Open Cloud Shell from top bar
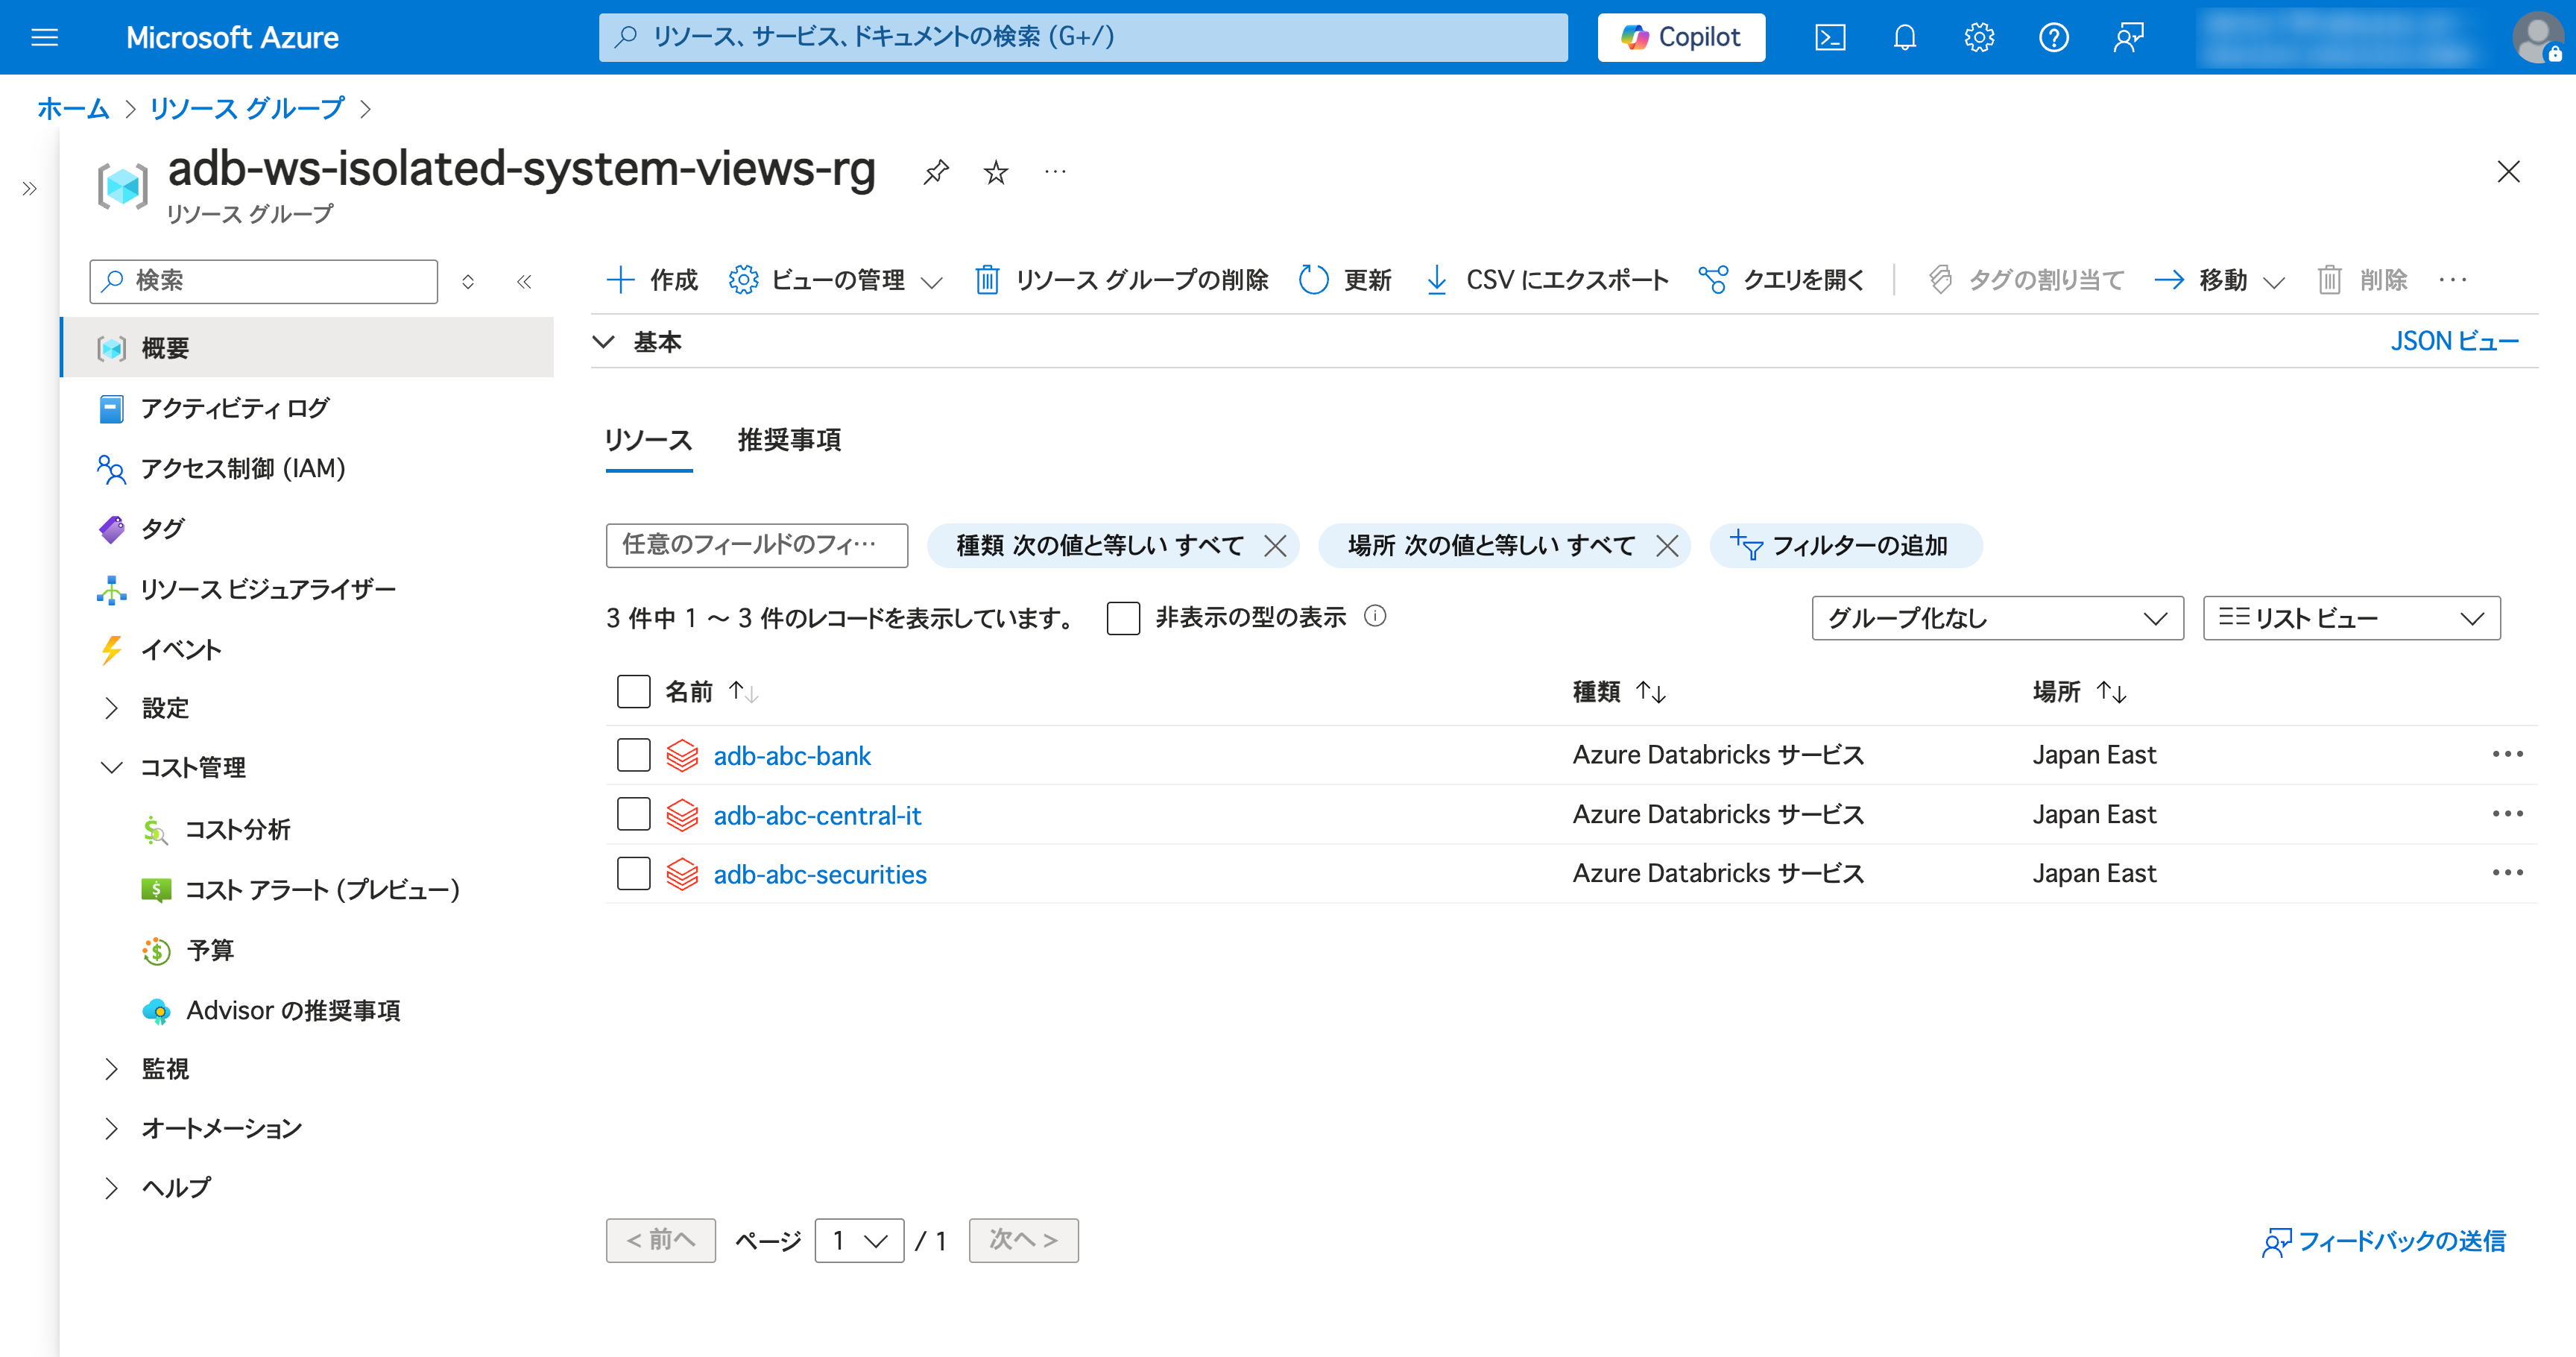Viewport: 2576px width, 1357px height. (x=1829, y=37)
